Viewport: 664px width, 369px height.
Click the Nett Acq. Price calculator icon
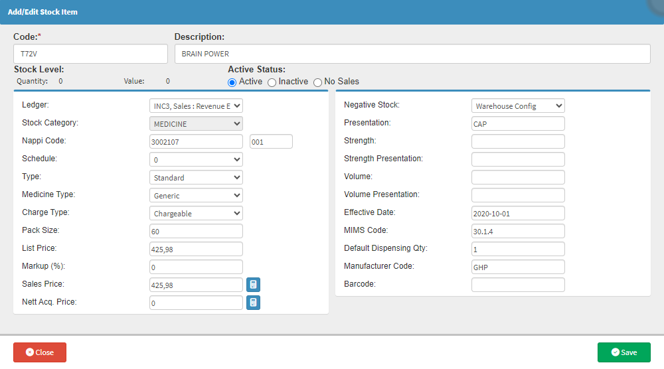point(253,303)
